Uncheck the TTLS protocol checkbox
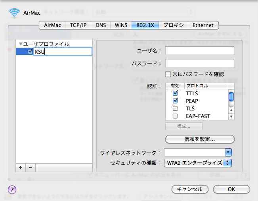Screen dimensions: 258x201 [175, 93]
